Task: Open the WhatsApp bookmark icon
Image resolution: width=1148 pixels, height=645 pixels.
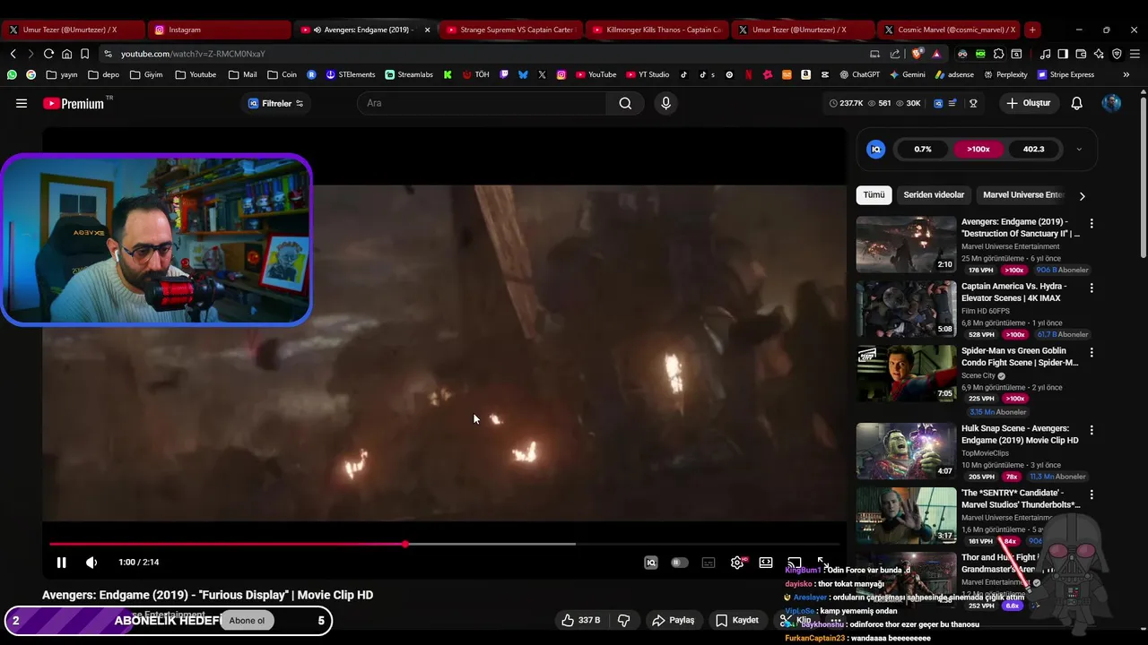Action: 12,74
